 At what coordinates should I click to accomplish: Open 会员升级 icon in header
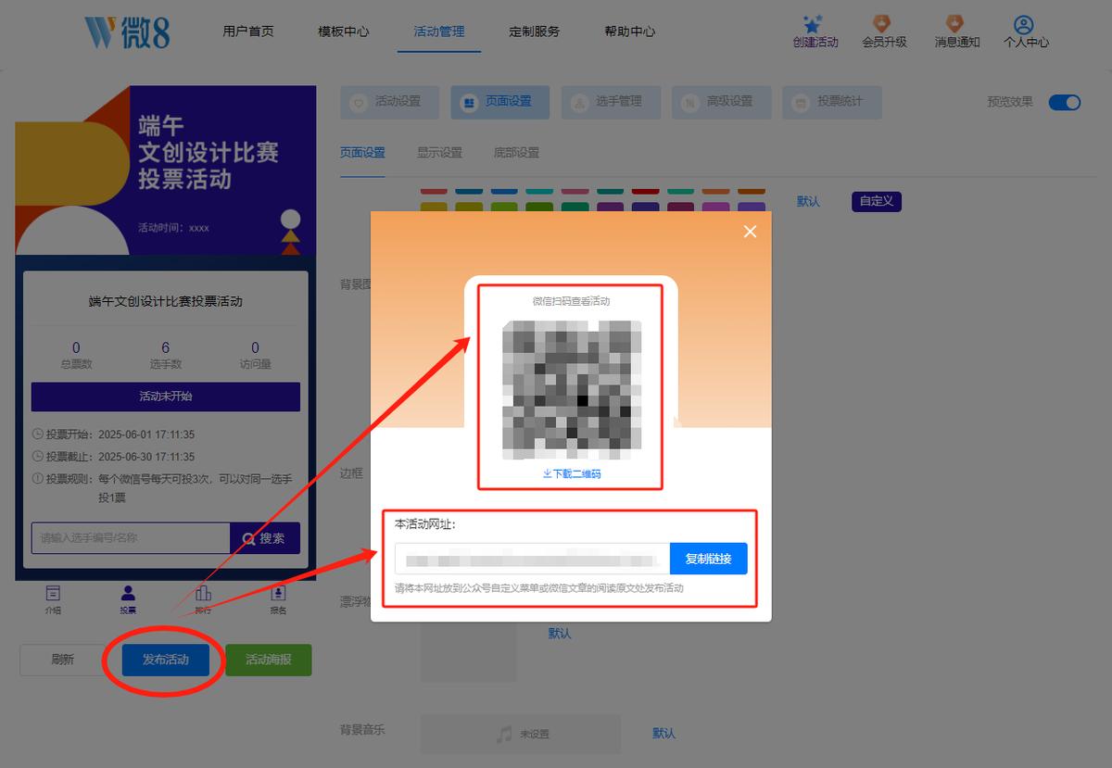883,24
